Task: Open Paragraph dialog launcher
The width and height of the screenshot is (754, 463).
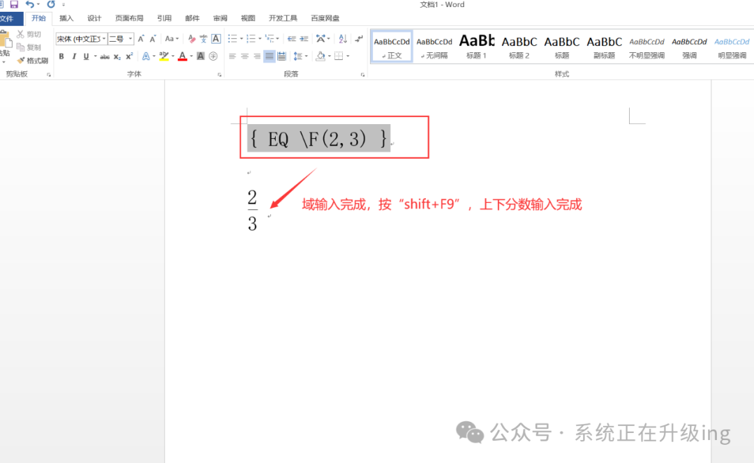Action: (362, 75)
